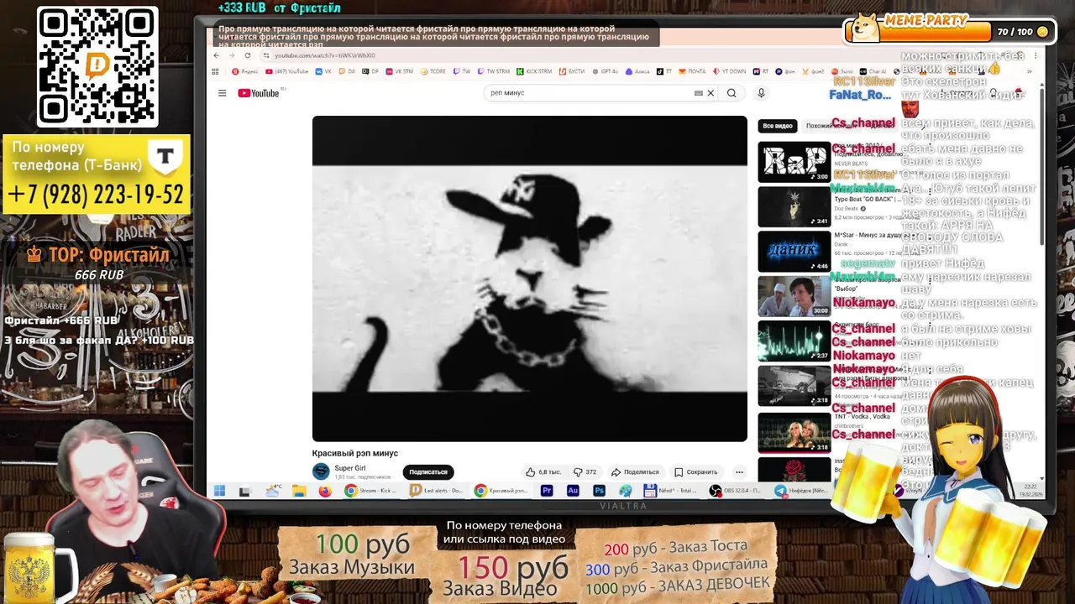
Task: Switch to Красивый рэп Chrome taskbar window
Action: 501,491
